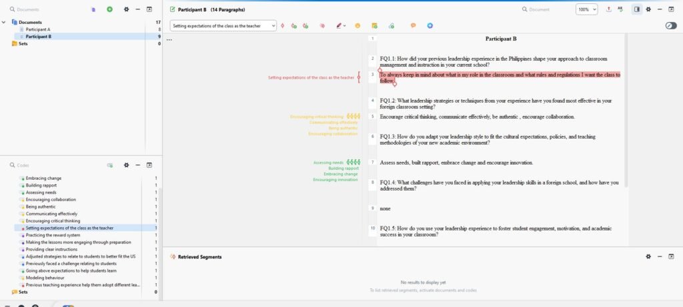
Task: Click the 'Assessing needs' green coding label
Action: [328, 162]
